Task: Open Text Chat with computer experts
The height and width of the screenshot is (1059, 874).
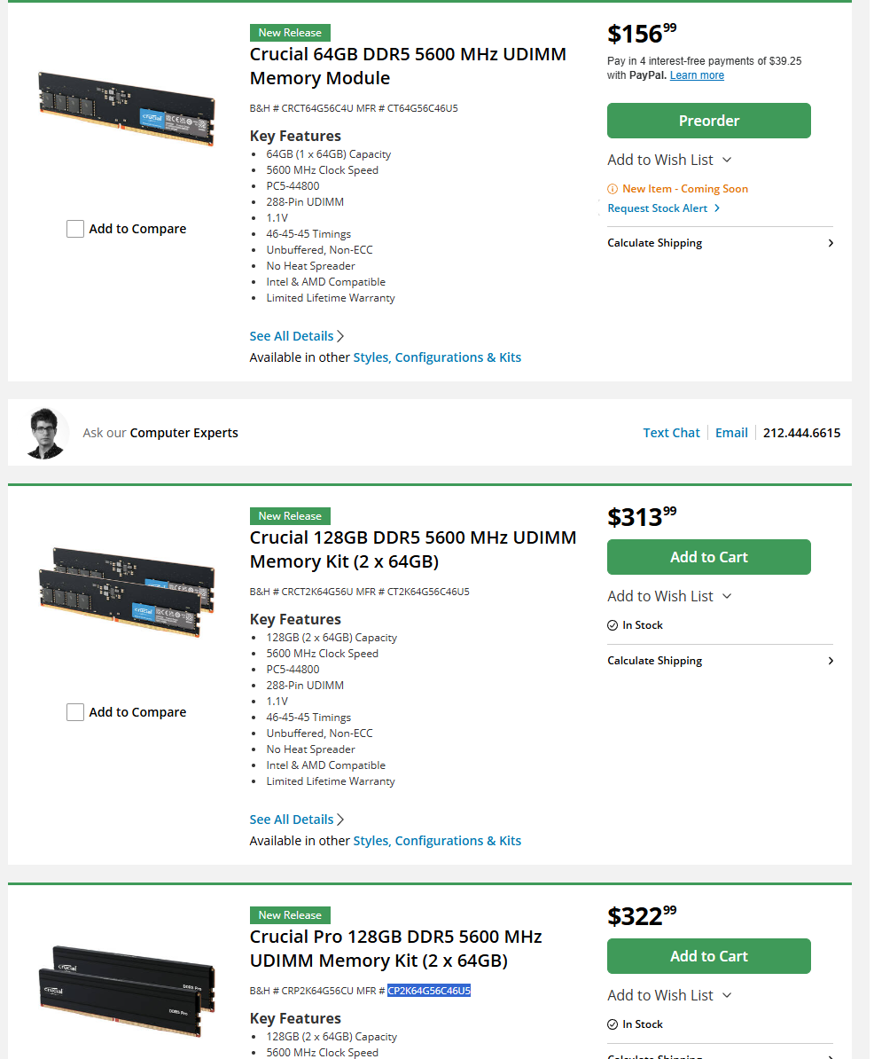Action: (671, 433)
